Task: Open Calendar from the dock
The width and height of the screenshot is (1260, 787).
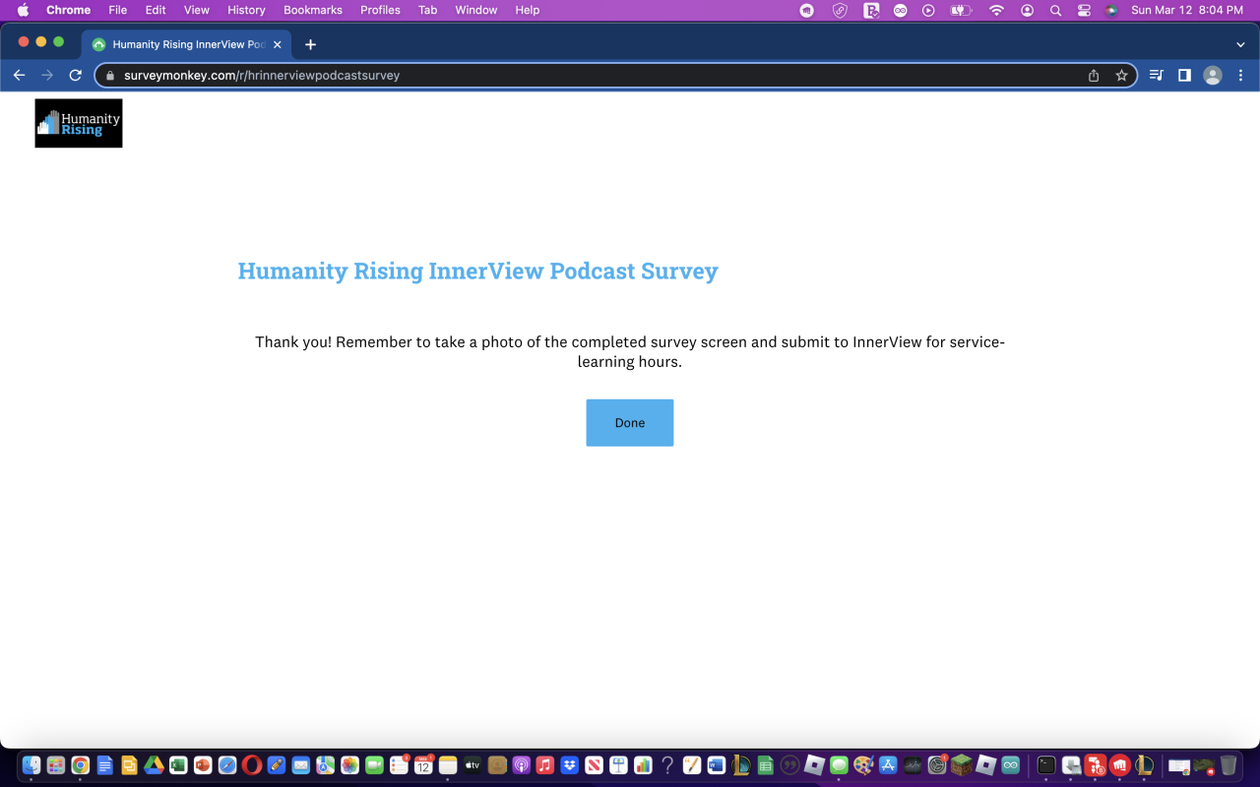Action: (x=423, y=765)
